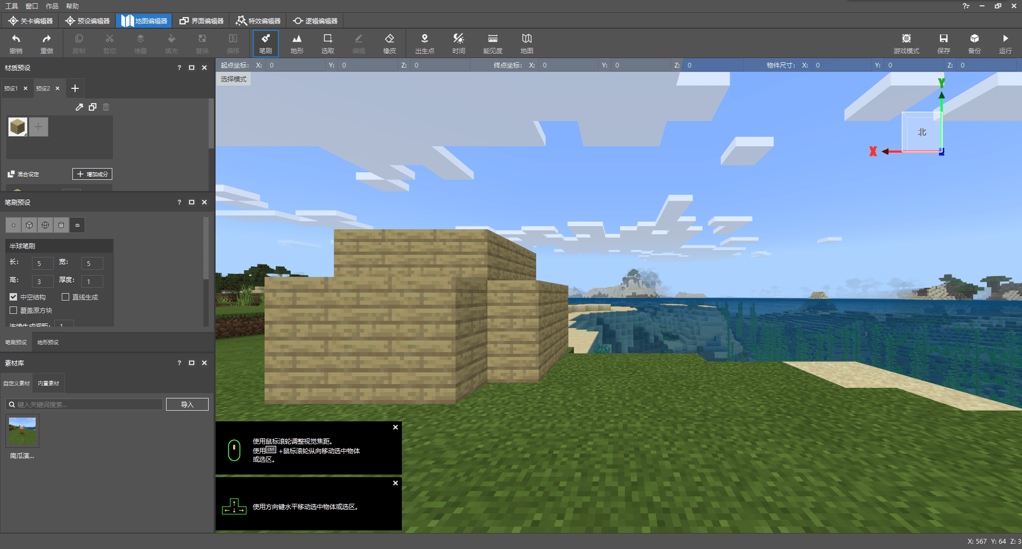Click the 厚度 thickness input field
This screenshot has height=549, width=1022.
(x=92, y=281)
